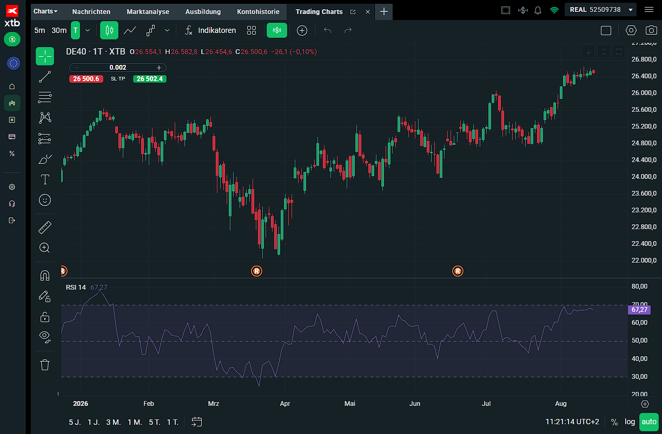662x434 pixels.
Task: Switch to the Trading Charts tab
Action: [319, 11]
